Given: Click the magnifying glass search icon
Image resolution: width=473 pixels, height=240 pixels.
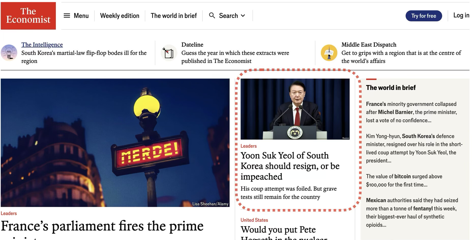Looking at the screenshot, I should 212,15.
